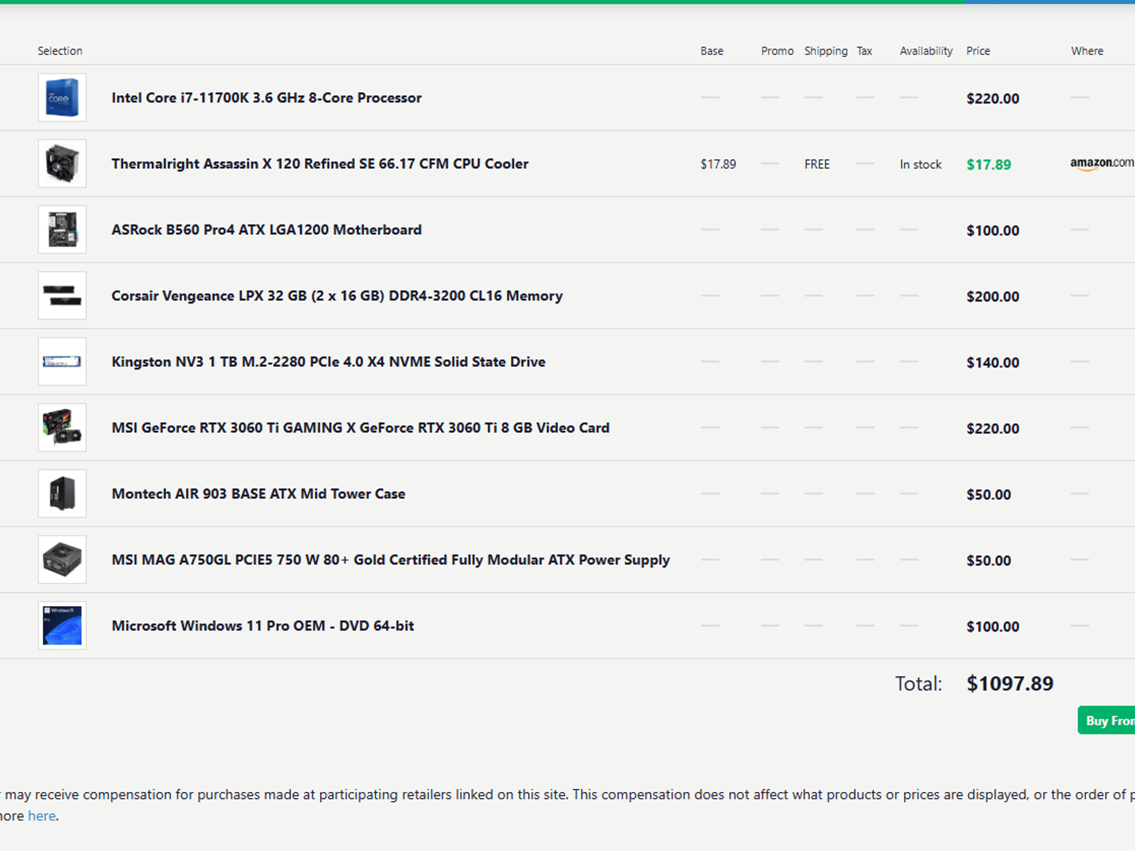
Task: Click the $100.00 price for Windows 11 Pro
Action: coord(993,626)
